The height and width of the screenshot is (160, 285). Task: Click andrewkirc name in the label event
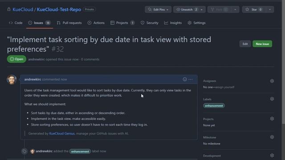click(x=44, y=151)
